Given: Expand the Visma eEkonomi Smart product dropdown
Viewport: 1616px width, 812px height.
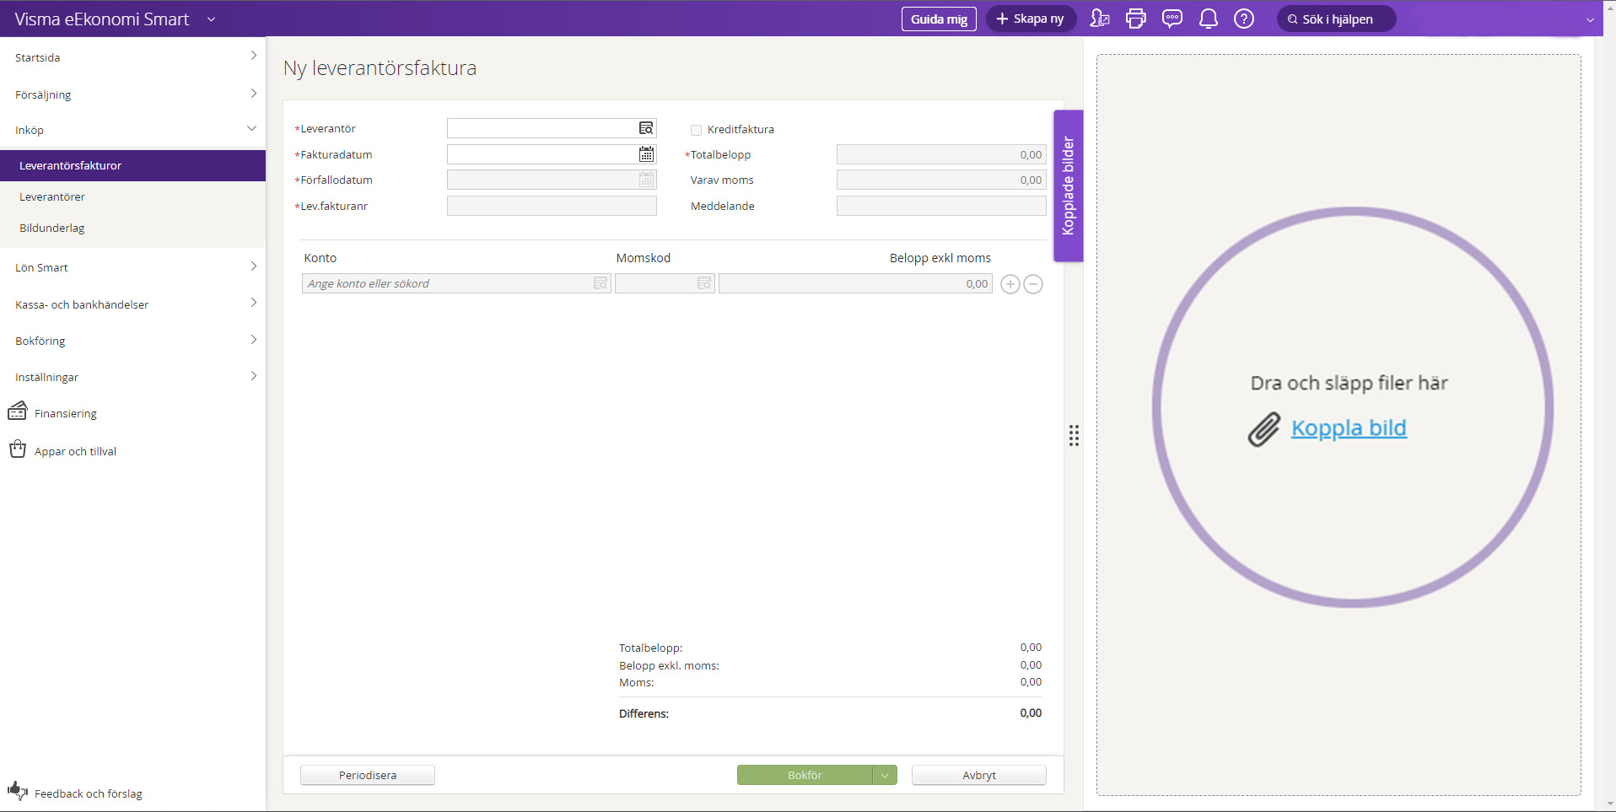Looking at the screenshot, I should tap(211, 19).
